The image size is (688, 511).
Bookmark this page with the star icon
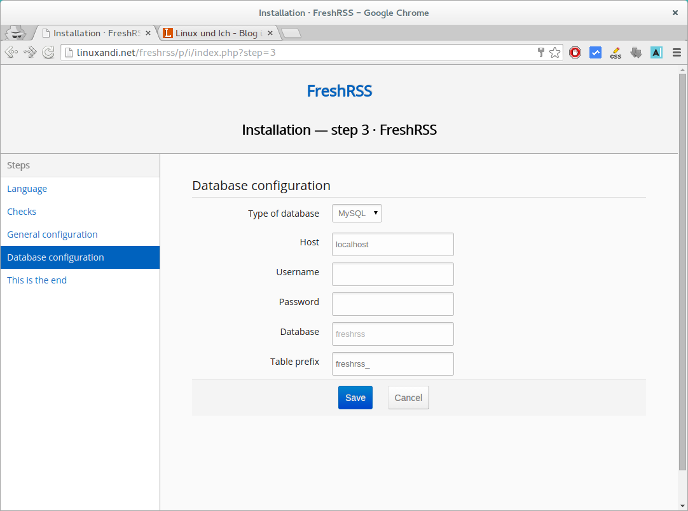pos(555,53)
